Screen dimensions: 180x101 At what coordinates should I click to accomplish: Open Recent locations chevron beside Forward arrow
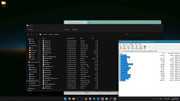click(34, 35)
